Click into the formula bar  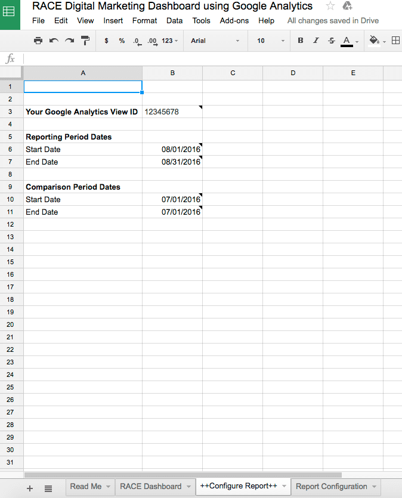pyautogui.click(x=212, y=59)
